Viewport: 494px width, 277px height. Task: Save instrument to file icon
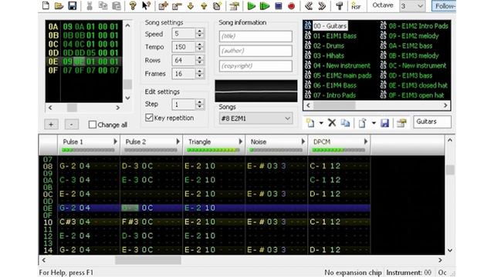point(384,123)
